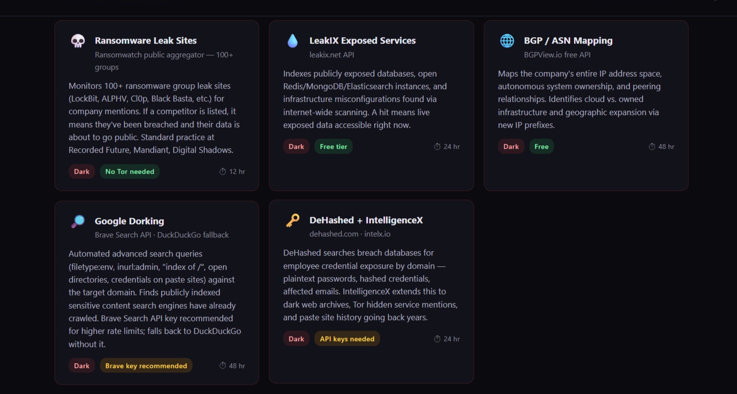Click the dehashed.com · intelx.io subtitle
The height and width of the screenshot is (394, 737).
[350, 234]
